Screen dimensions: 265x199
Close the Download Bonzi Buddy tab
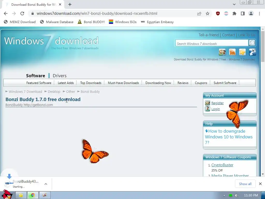[60, 5]
